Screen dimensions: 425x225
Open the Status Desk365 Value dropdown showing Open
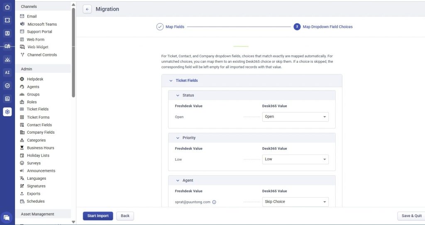click(295, 117)
